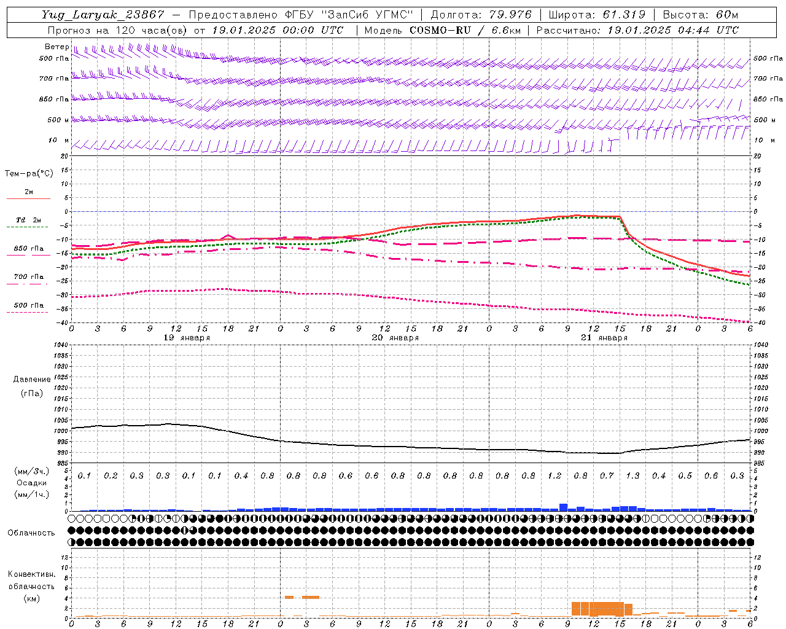Click the 0.5 precipitation value
This screenshot has height=629, width=786.
pos(685,476)
